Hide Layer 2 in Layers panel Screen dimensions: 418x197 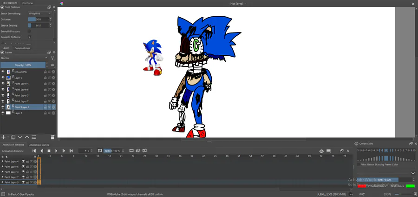point(3,78)
